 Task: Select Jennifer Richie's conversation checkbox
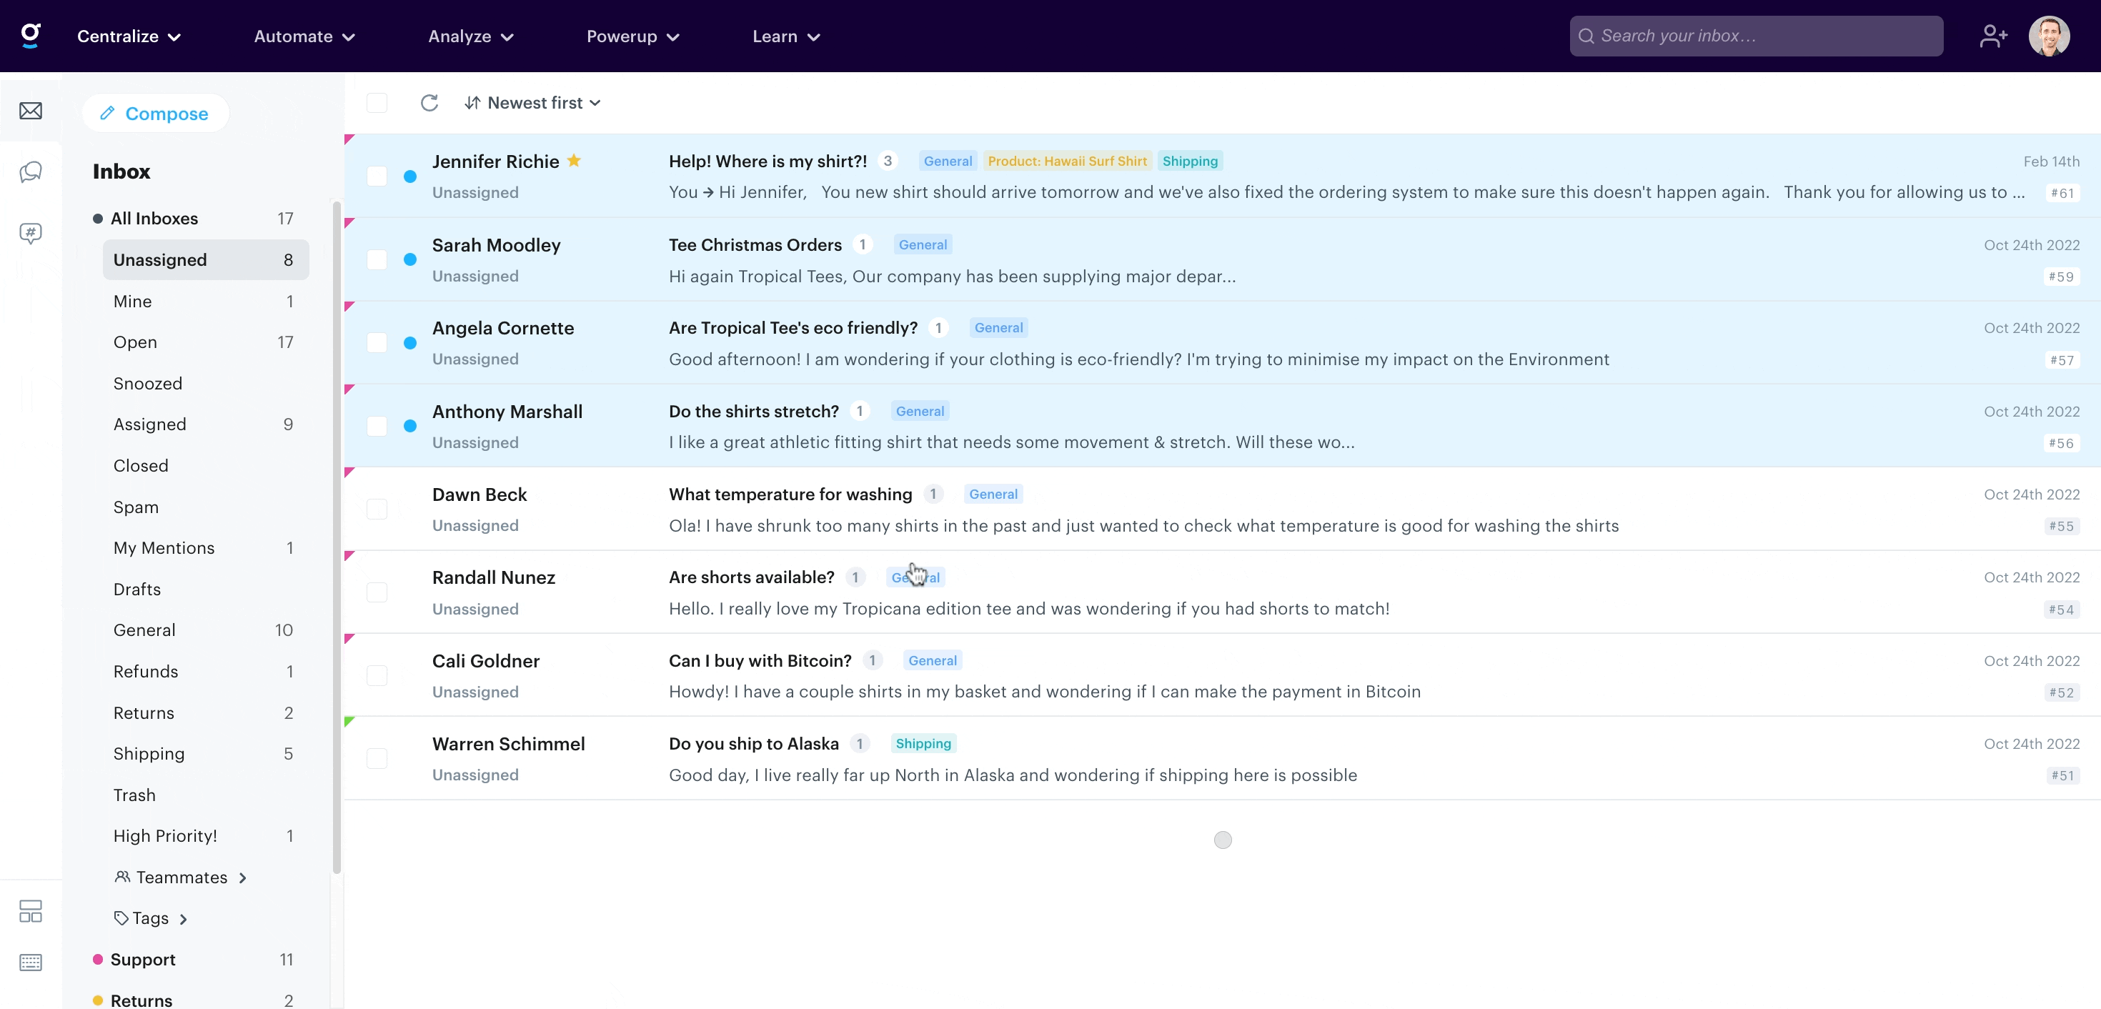[377, 175]
